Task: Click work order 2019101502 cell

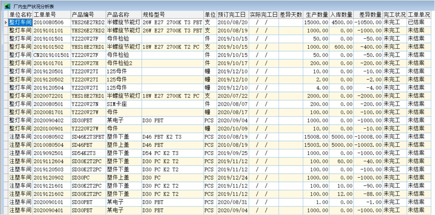Action: [52, 47]
